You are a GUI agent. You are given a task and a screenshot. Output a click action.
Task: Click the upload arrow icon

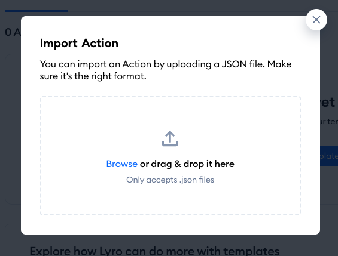pyautogui.click(x=170, y=138)
